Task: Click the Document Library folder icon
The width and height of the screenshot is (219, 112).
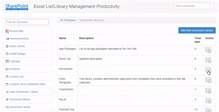Action: [7, 107]
